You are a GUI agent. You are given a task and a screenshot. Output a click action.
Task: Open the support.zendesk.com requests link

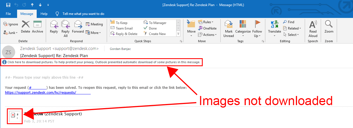tap(48, 92)
